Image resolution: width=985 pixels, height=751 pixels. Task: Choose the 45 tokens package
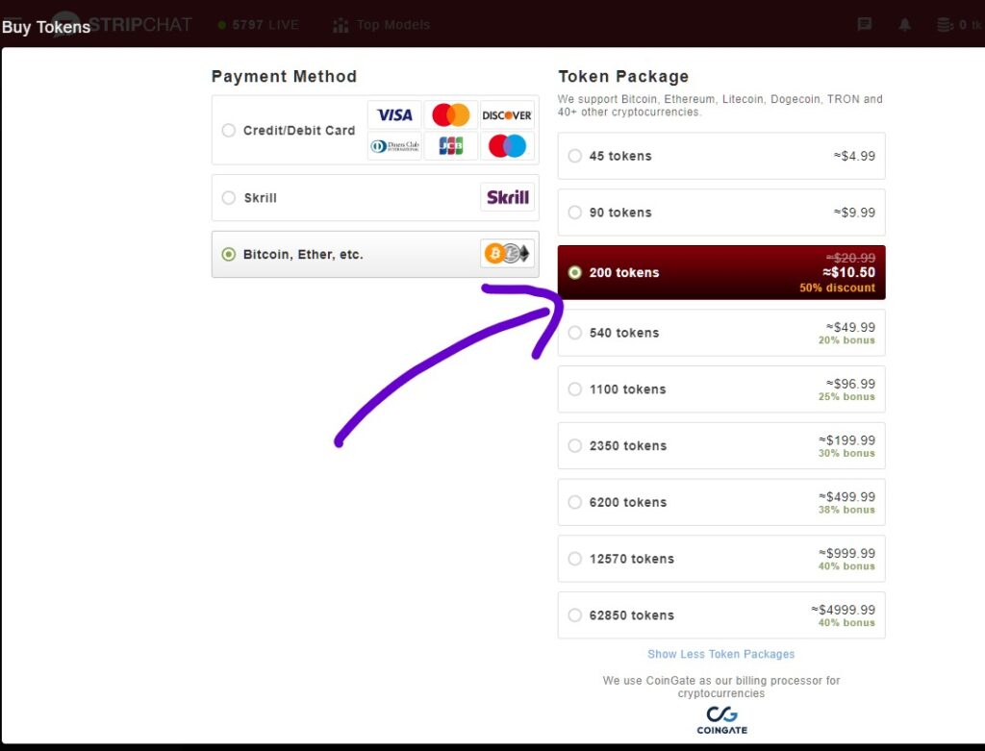click(x=721, y=156)
